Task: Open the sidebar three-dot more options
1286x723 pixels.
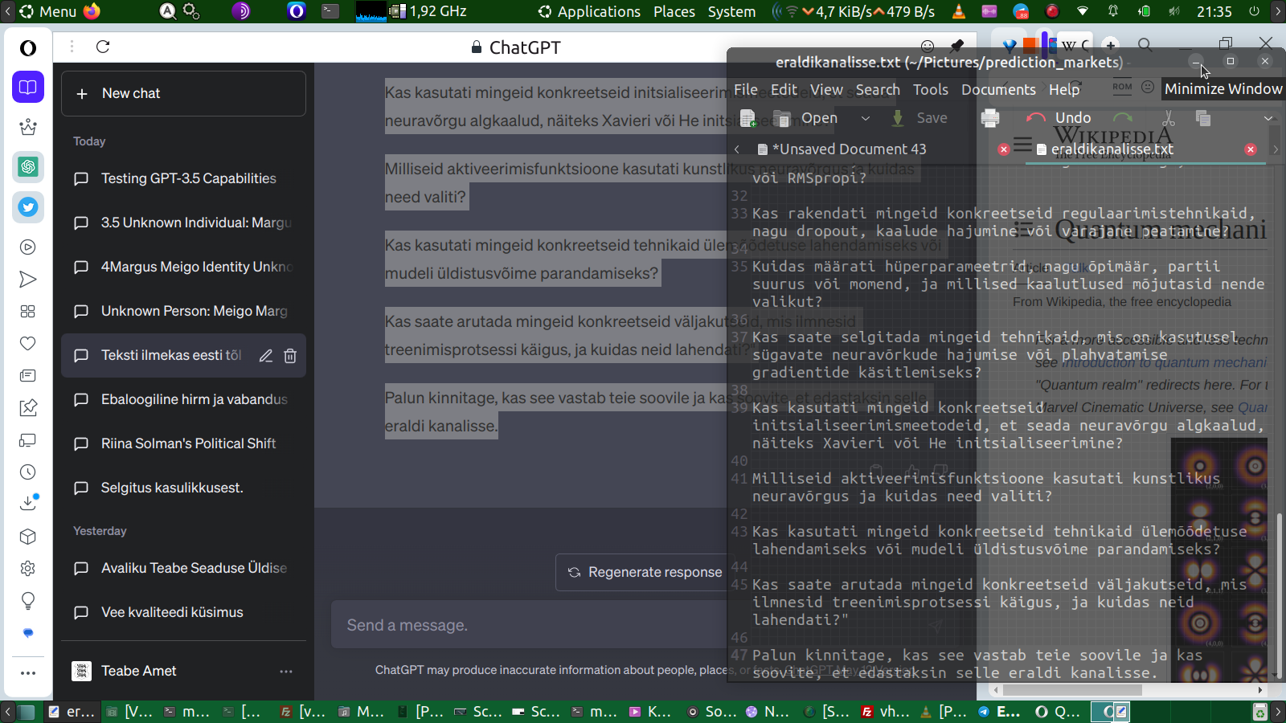Action: click(28, 673)
